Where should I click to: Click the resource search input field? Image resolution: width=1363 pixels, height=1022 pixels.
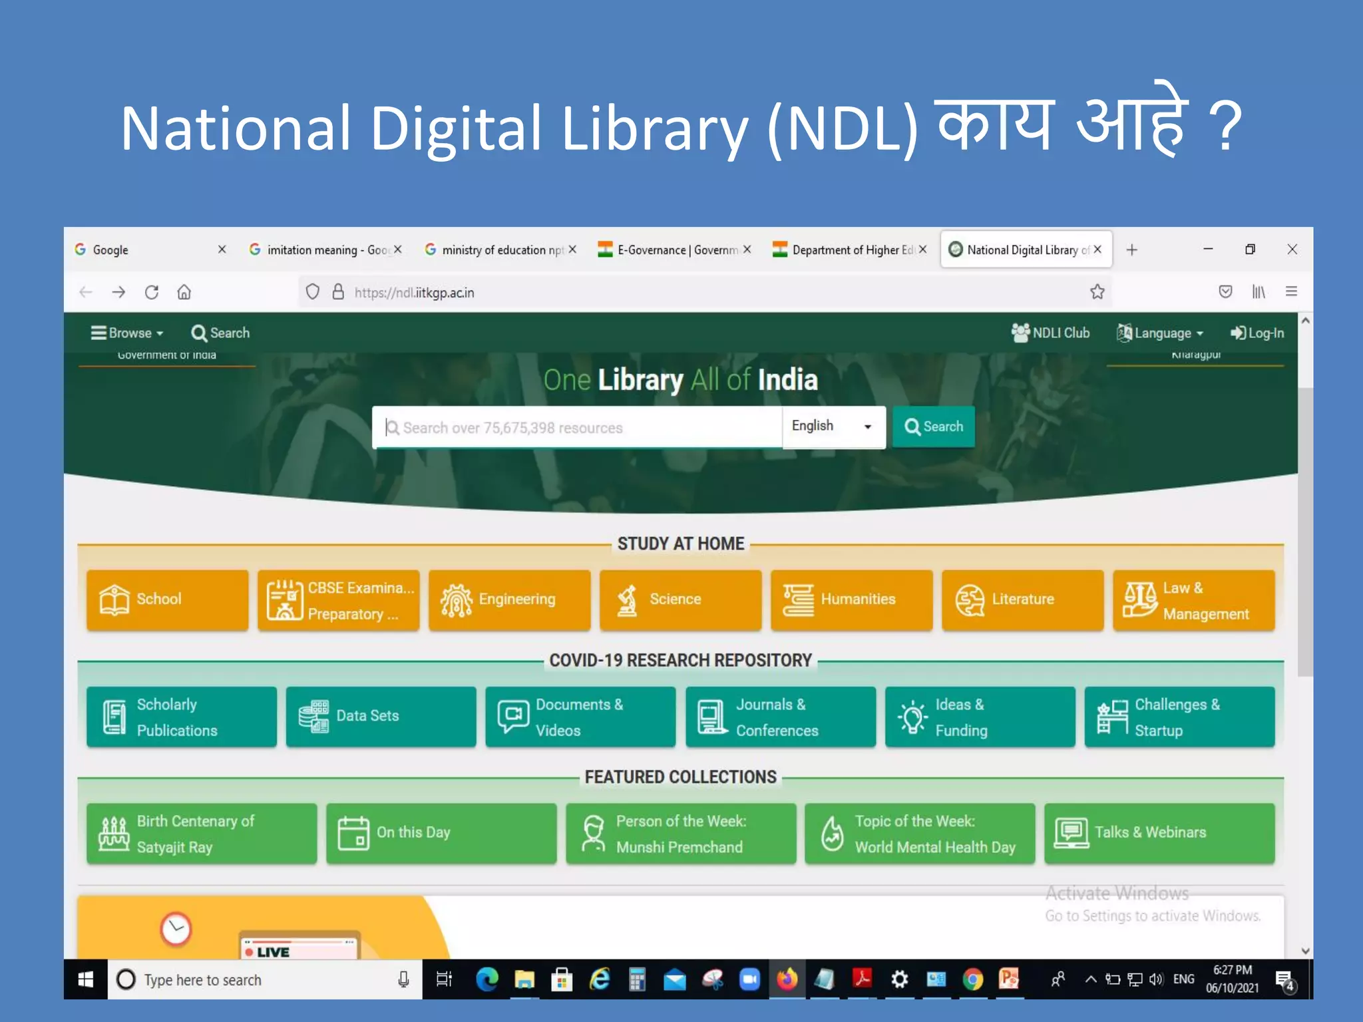[578, 427]
